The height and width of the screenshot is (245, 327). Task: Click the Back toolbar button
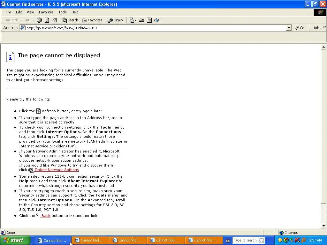point(12,20)
